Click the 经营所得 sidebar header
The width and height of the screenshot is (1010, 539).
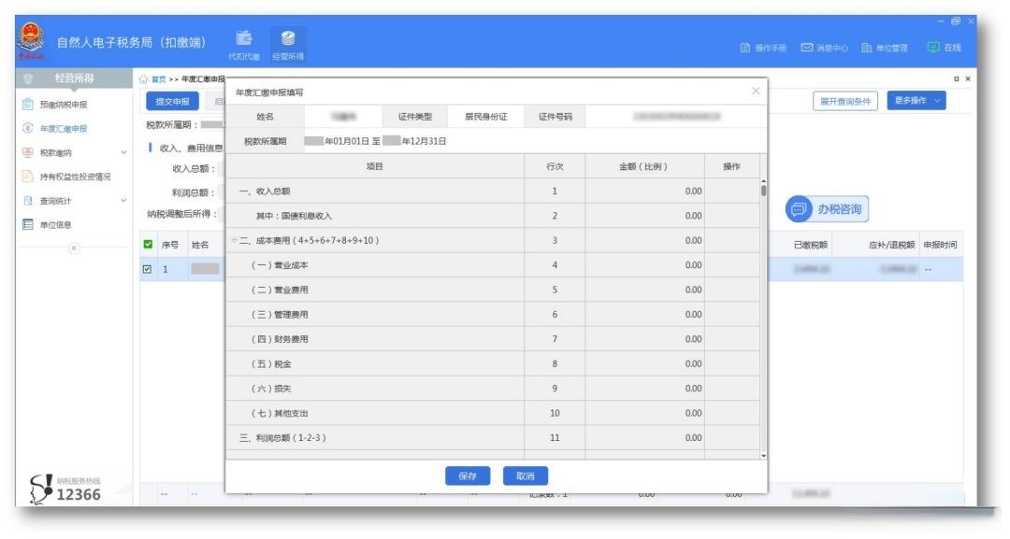click(x=74, y=78)
